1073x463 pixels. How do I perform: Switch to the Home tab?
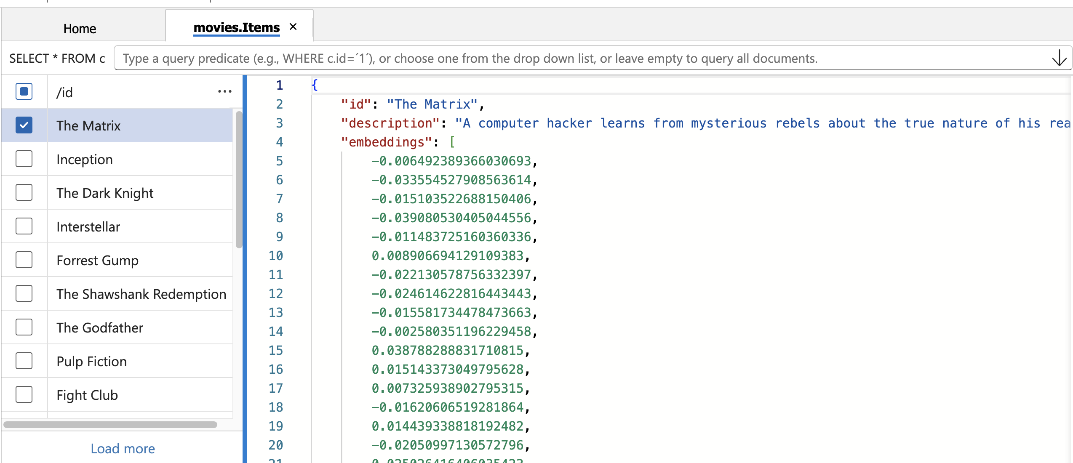[x=80, y=29]
